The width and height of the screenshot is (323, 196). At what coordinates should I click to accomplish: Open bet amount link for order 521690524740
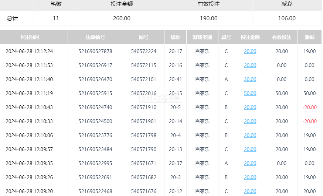pyautogui.click(x=250, y=107)
